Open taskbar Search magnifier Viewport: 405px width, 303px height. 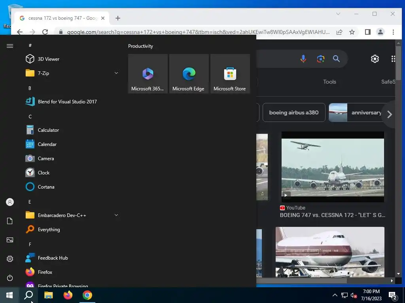pyautogui.click(x=28, y=295)
